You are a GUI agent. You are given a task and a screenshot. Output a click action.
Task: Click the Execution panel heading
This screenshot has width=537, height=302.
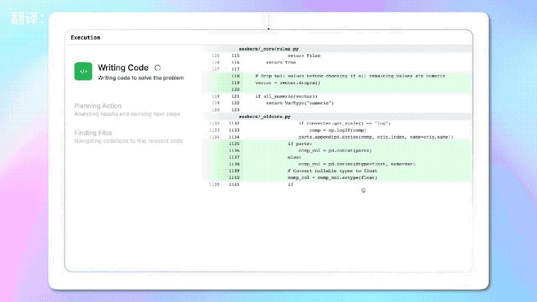[85, 38]
